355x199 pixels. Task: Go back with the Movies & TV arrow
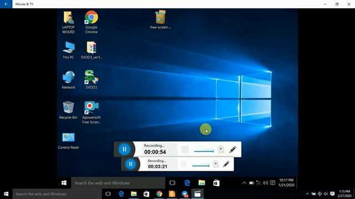[x=6, y=4]
